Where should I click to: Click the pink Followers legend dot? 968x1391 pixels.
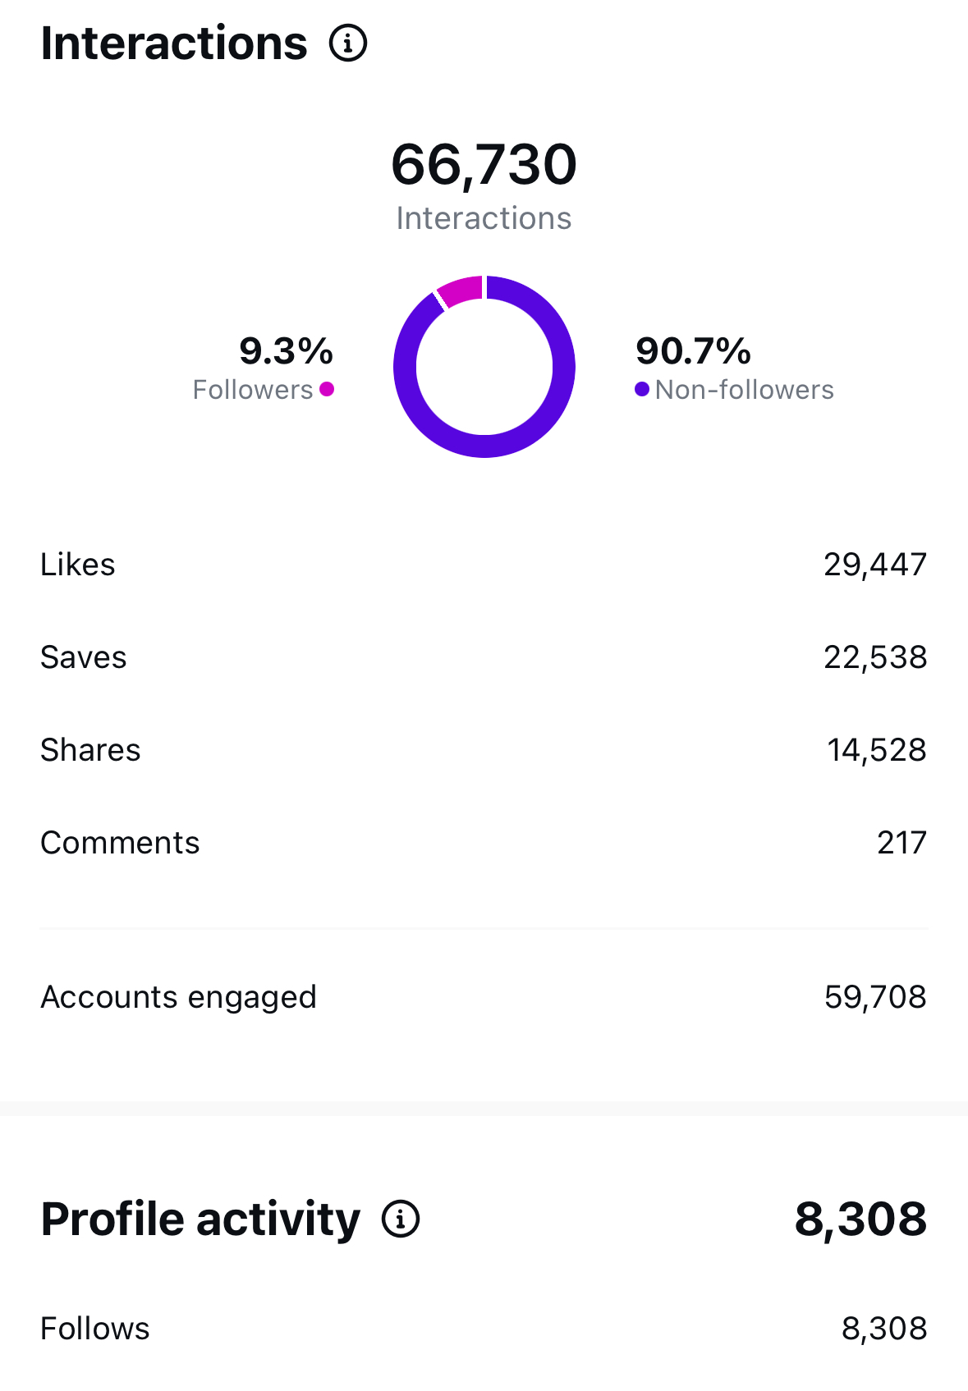coord(327,389)
